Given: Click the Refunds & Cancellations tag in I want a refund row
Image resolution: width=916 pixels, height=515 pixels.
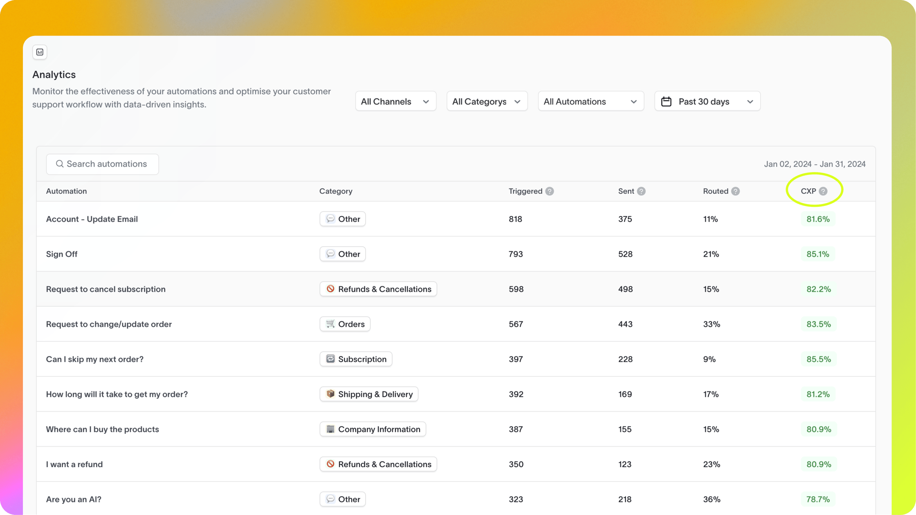Looking at the screenshot, I should [x=378, y=464].
